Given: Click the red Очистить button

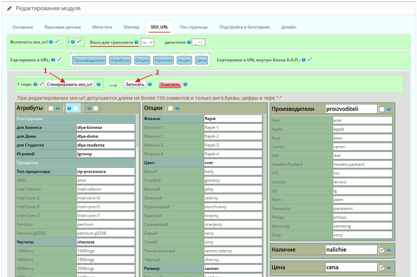Looking at the screenshot, I should (170, 85).
